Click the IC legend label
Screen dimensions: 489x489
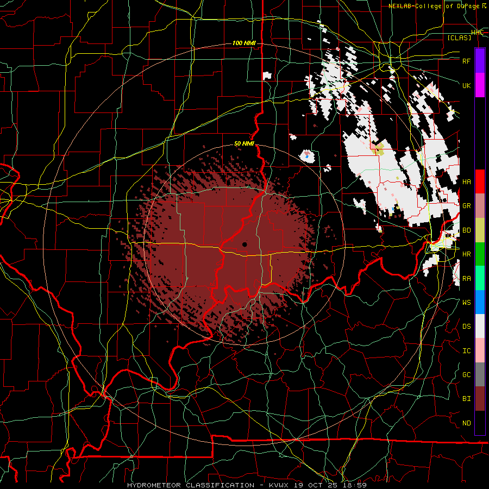467,351
